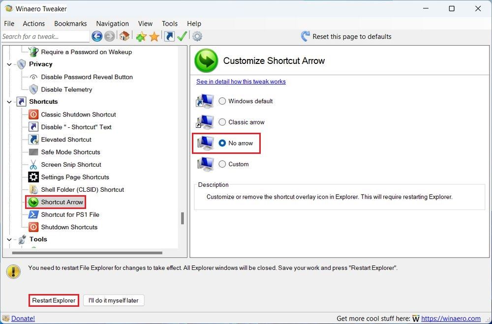492x324 pixels.
Task: Open See in detail how this tweak works link
Action: tap(241, 82)
